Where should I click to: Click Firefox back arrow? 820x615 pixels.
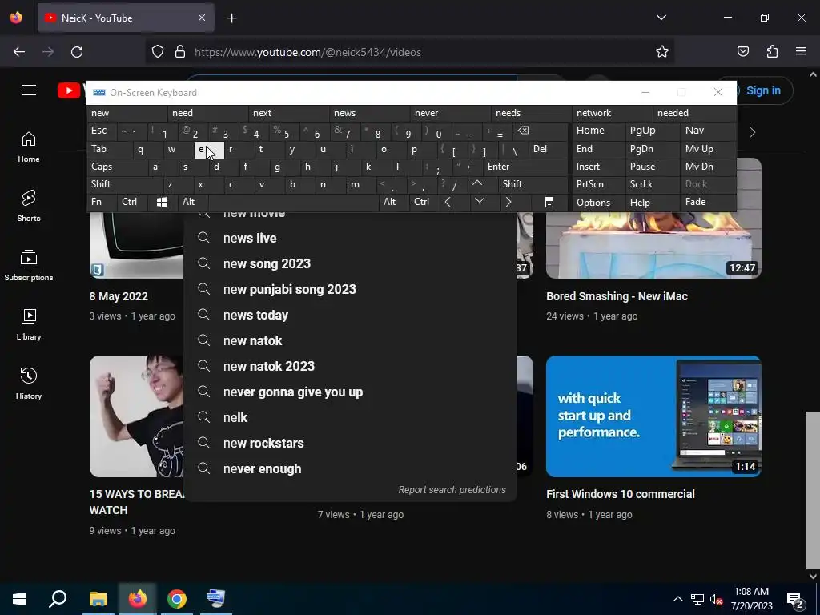click(19, 52)
